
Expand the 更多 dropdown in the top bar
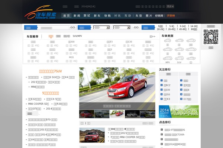tap(170, 6)
